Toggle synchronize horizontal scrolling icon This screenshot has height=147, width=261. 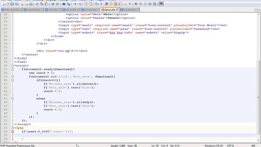point(91,4)
